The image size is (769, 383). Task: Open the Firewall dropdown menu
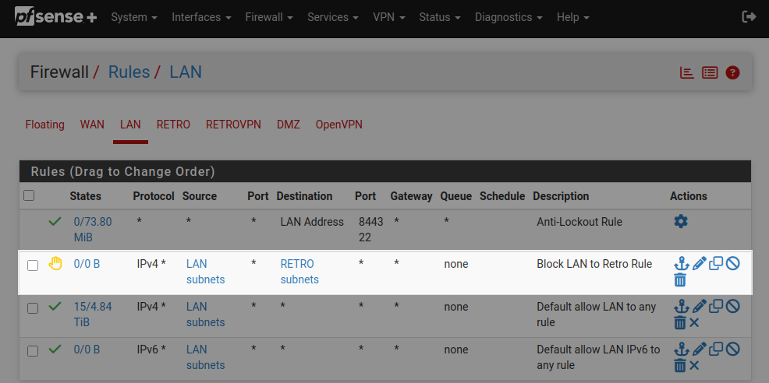(269, 17)
